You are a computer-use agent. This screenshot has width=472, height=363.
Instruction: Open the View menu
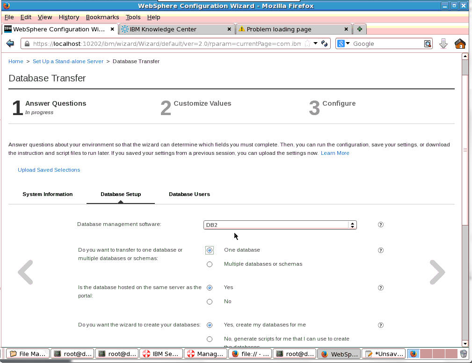click(x=45, y=17)
